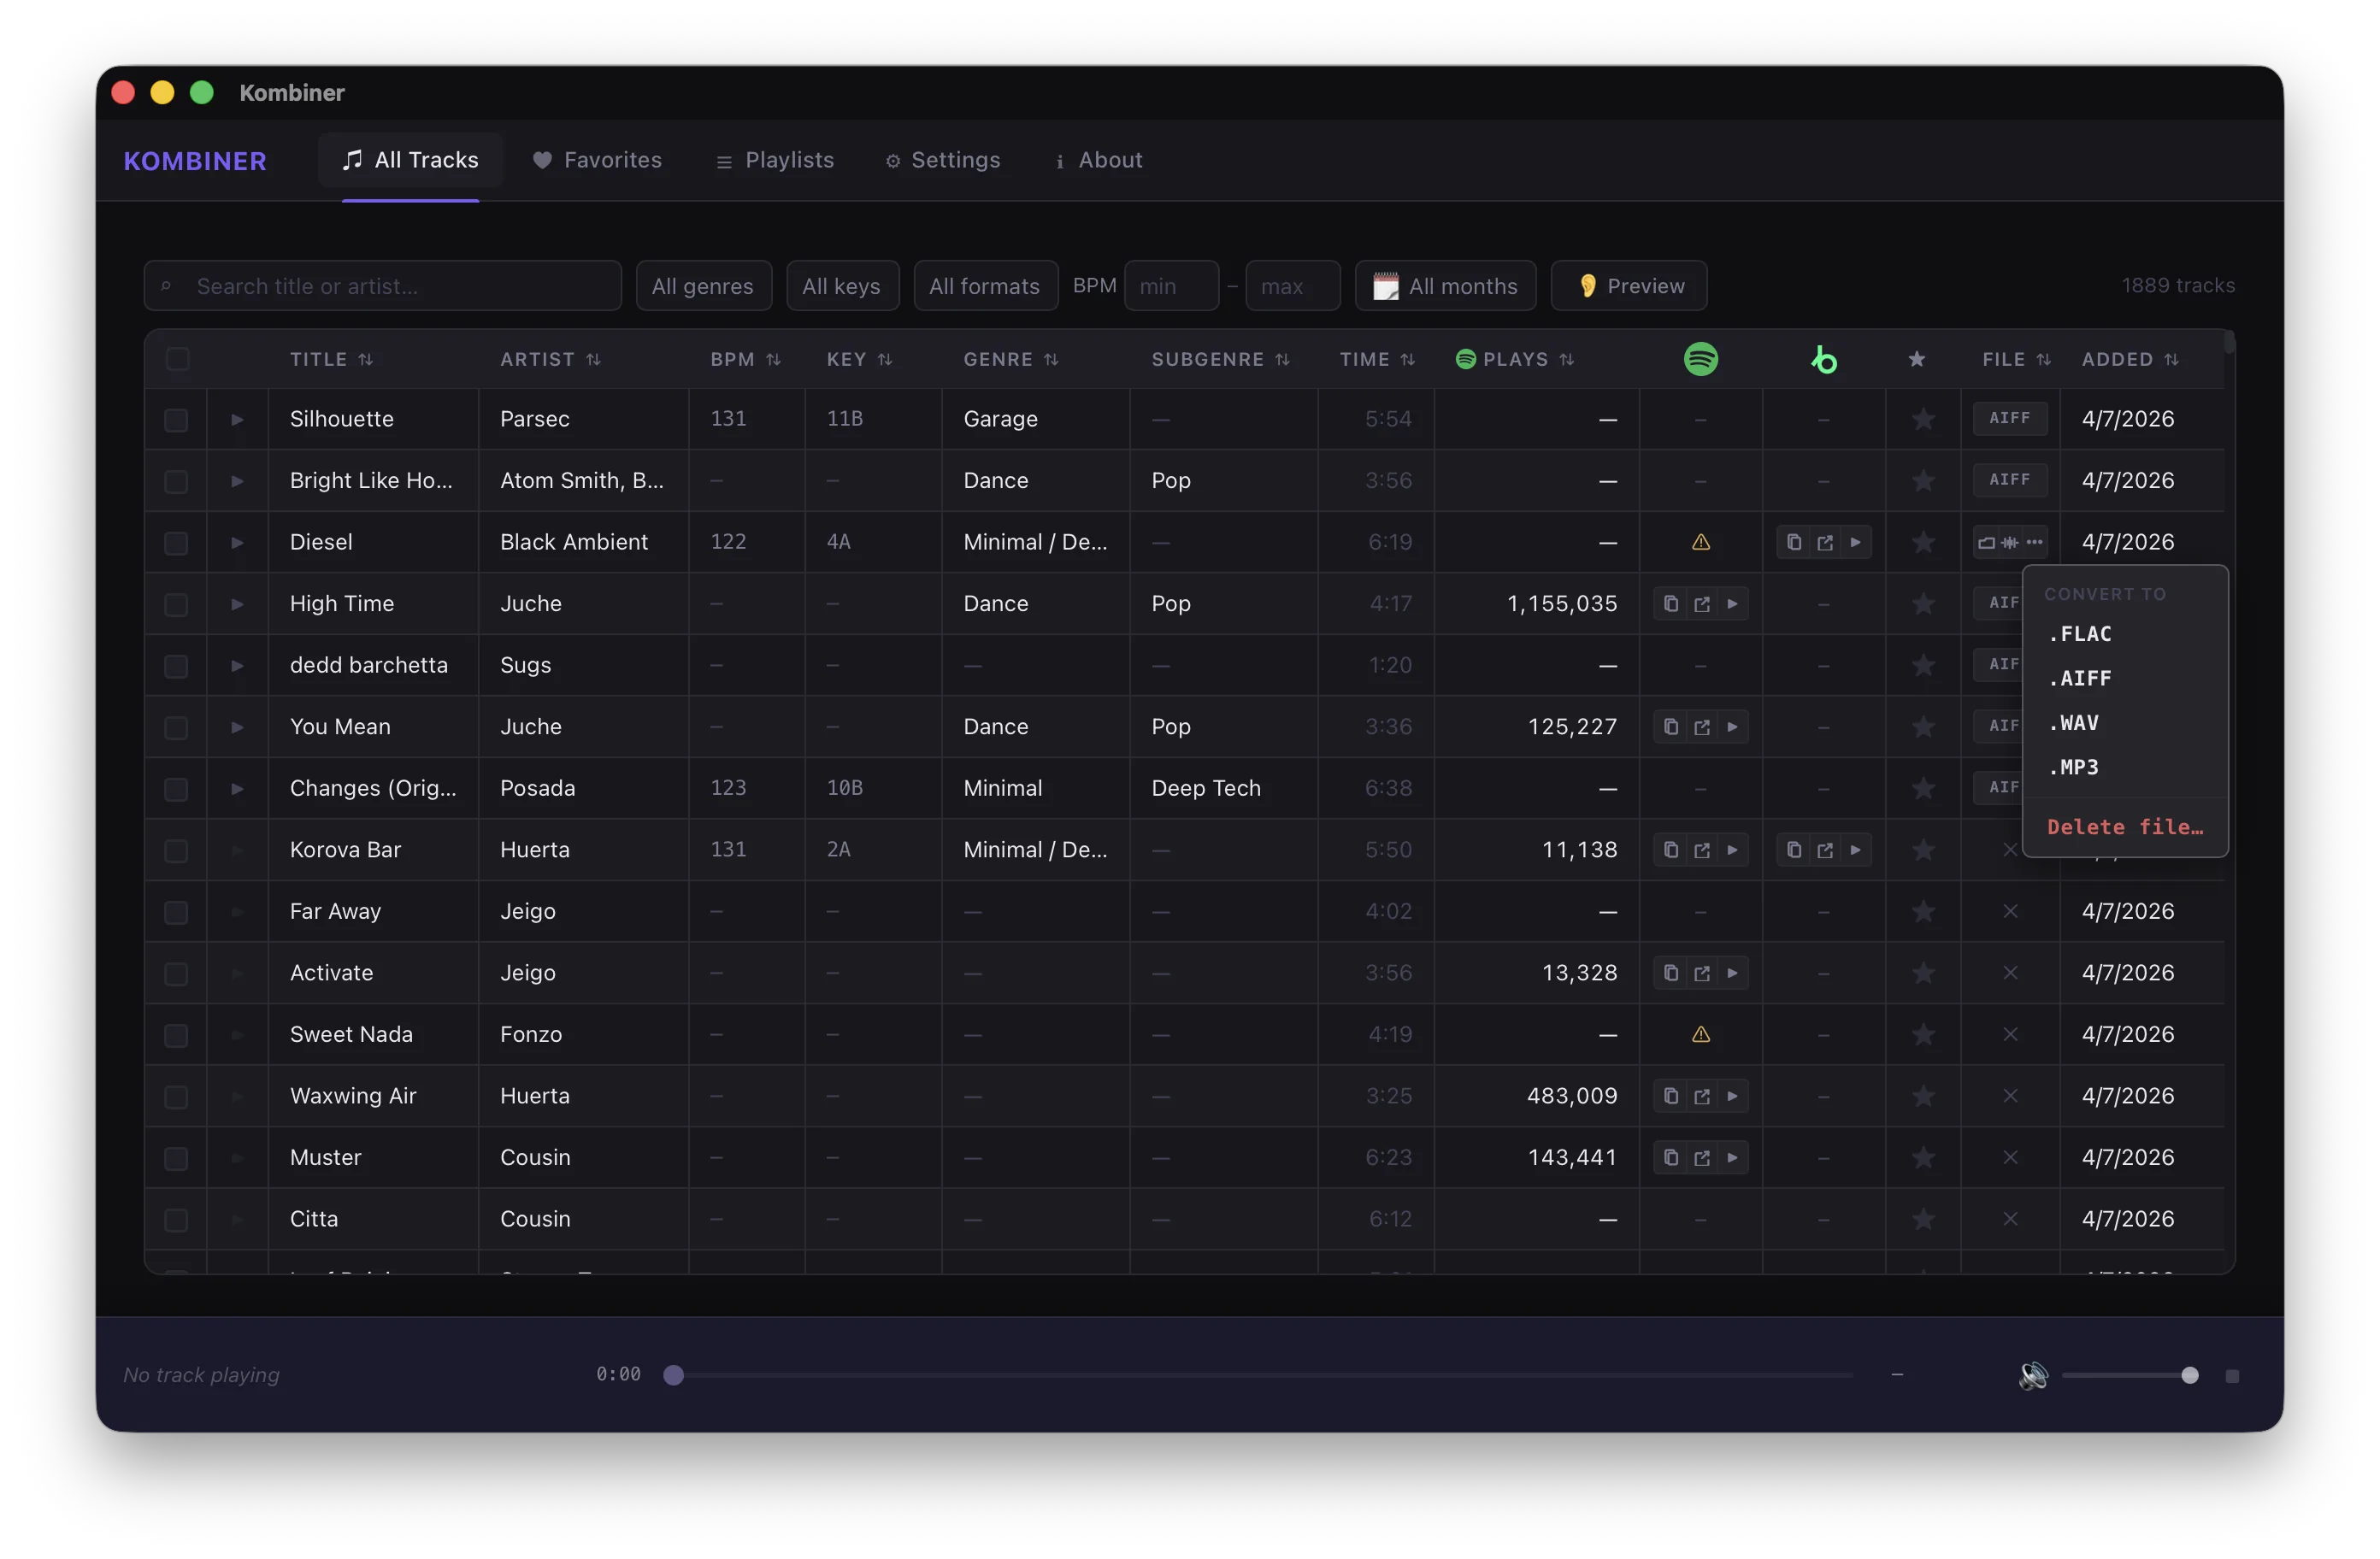Click the warning icon in Diesel row
Viewport: 2380px width, 1559px height.
1700,542
